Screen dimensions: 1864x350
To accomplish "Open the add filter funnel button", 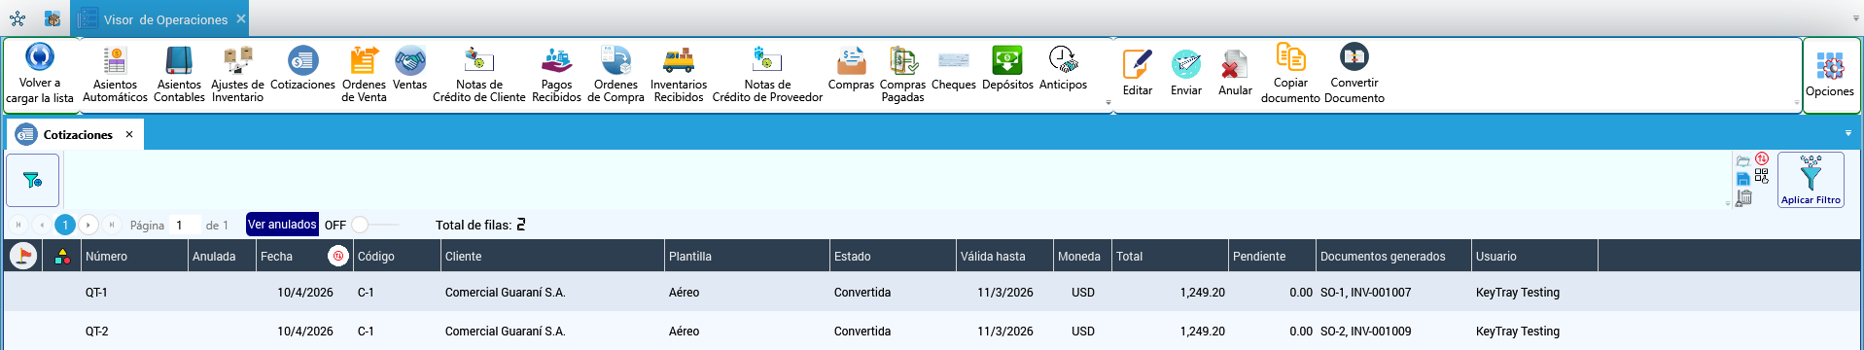I will click(33, 180).
